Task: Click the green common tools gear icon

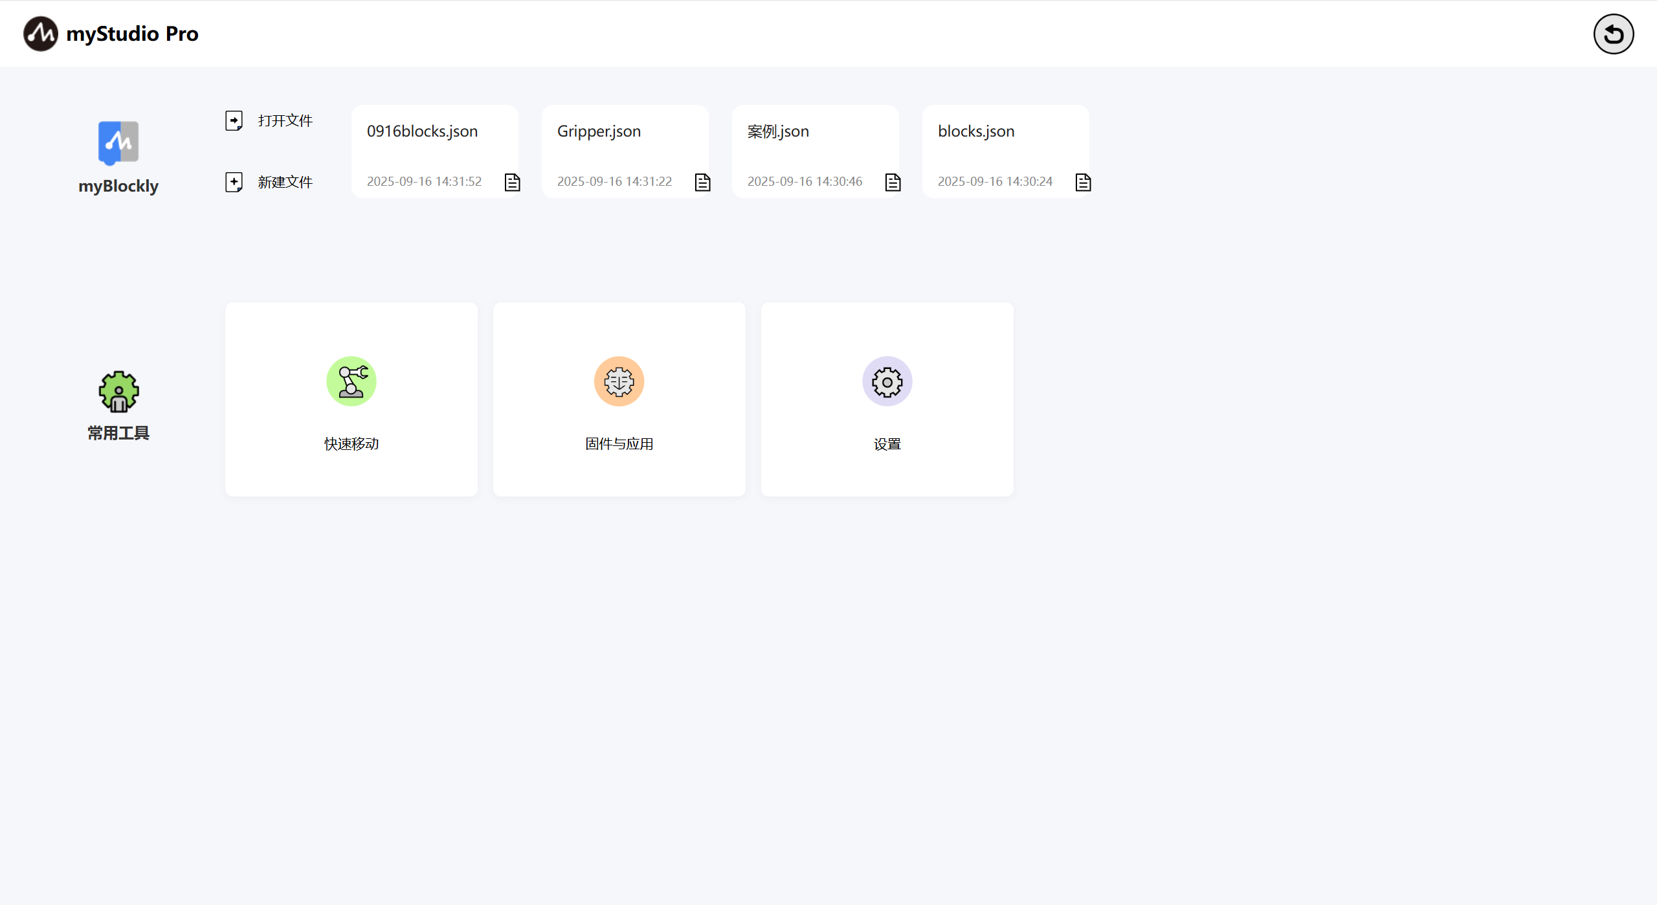Action: 118,392
